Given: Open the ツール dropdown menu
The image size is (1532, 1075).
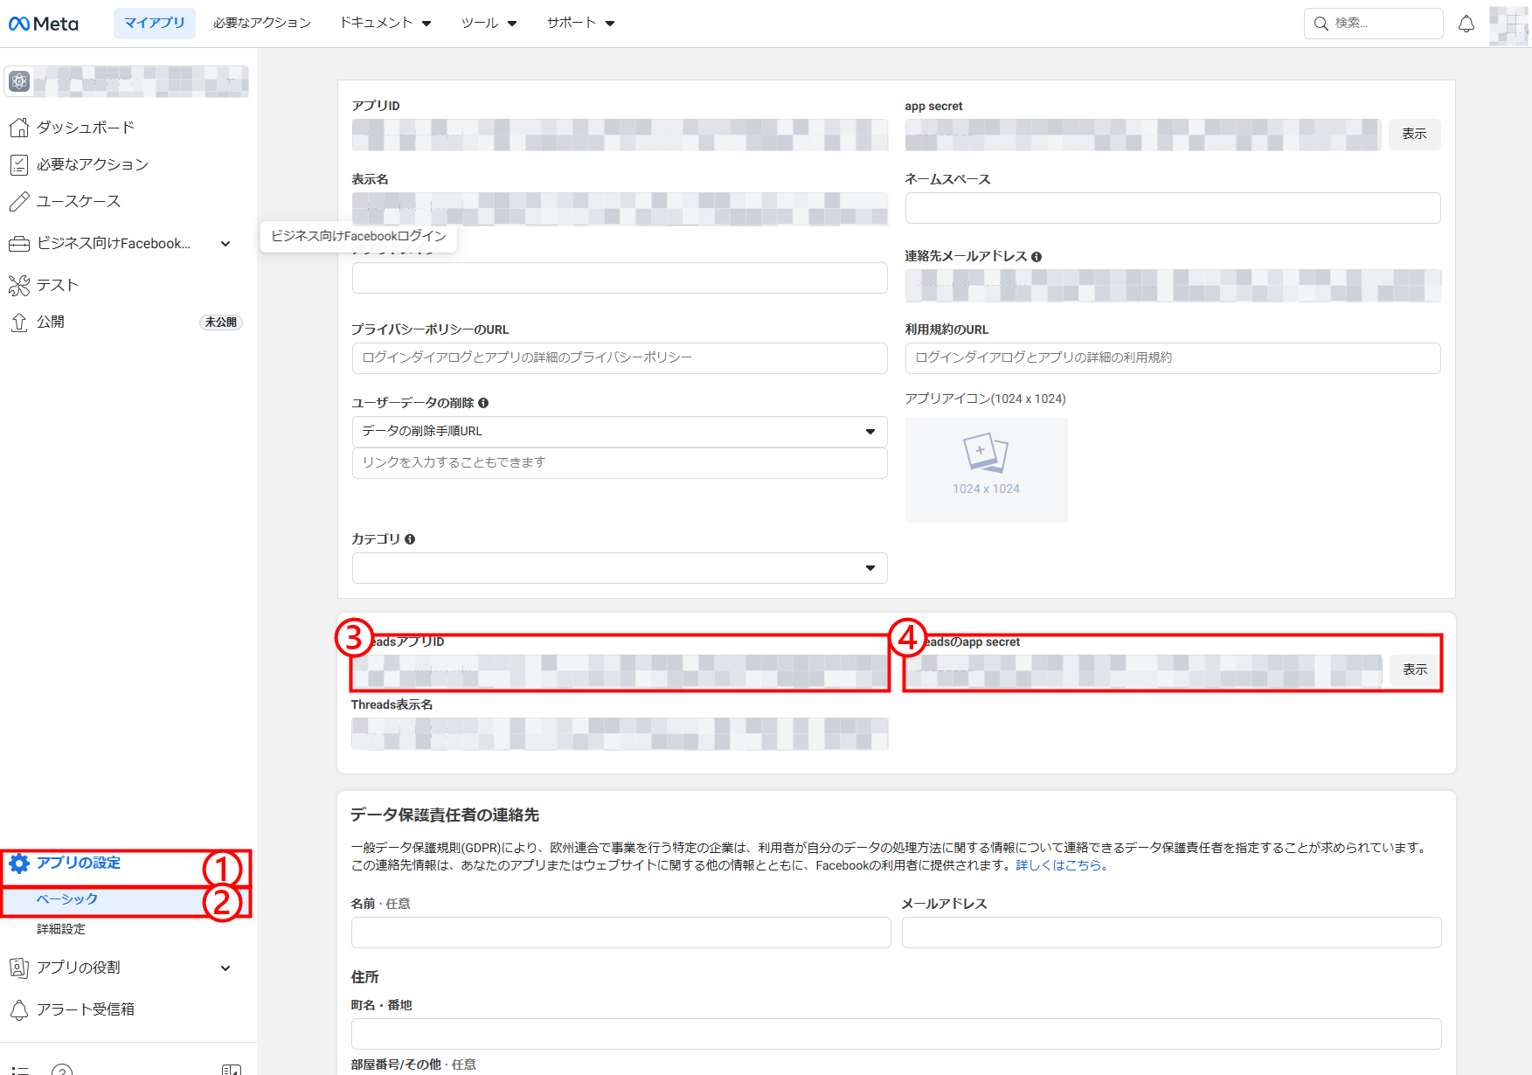Looking at the screenshot, I should (489, 24).
